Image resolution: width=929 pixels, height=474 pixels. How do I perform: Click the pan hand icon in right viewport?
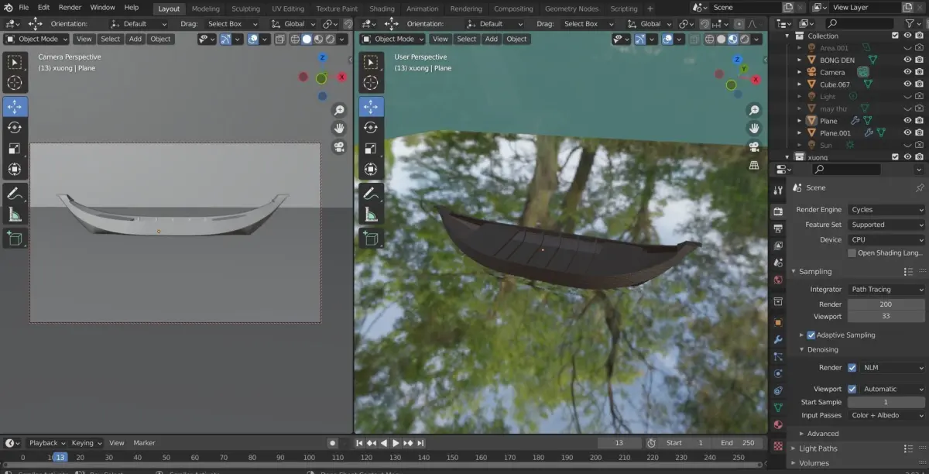[x=754, y=128]
